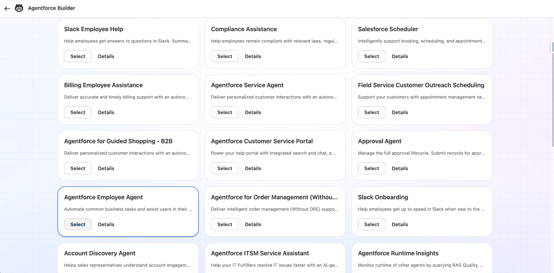This screenshot has width=554, height=273.
Task: Open Agentforce Customer Service Portal Details
Action: [x=253, y=168]
